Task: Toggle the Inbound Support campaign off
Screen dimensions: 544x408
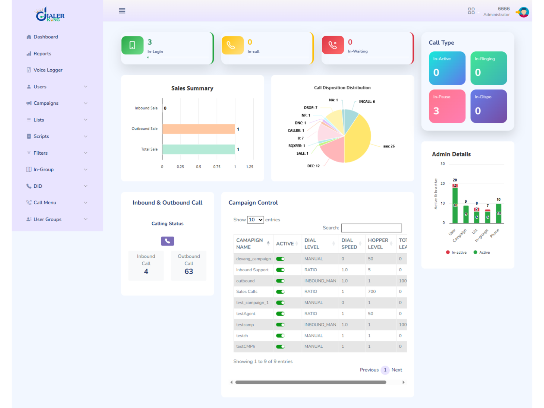Action: [x=280, y=270]
